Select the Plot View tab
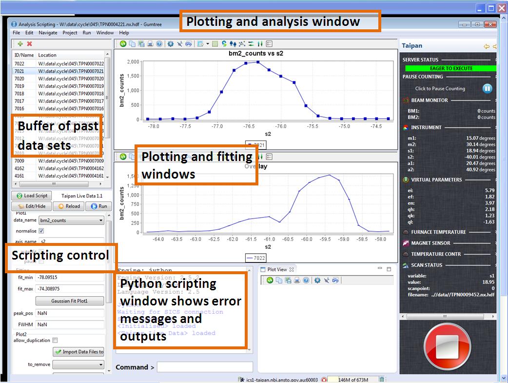Image resolution: width=508 pixels, height=383 pixels. point(277,269)
